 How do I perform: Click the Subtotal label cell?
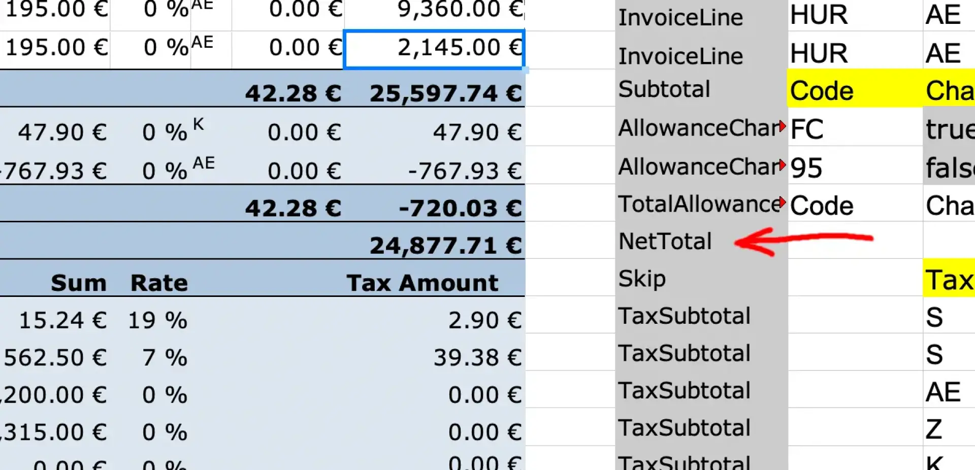(x=701, y=89)
